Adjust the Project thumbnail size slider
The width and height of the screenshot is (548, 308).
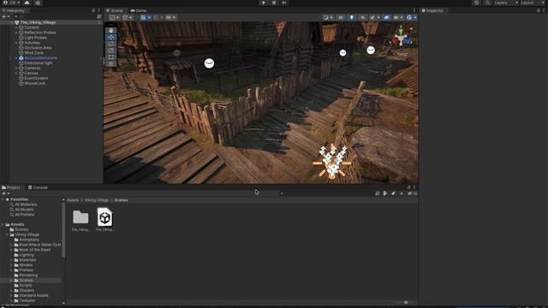(405, 302)
